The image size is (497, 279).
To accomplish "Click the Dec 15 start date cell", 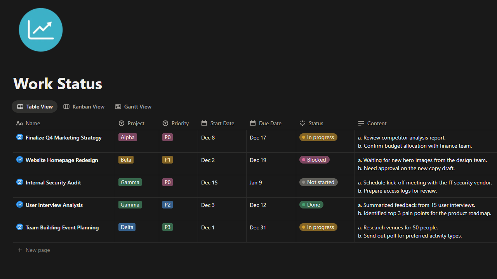I will (x=222, y=186).
